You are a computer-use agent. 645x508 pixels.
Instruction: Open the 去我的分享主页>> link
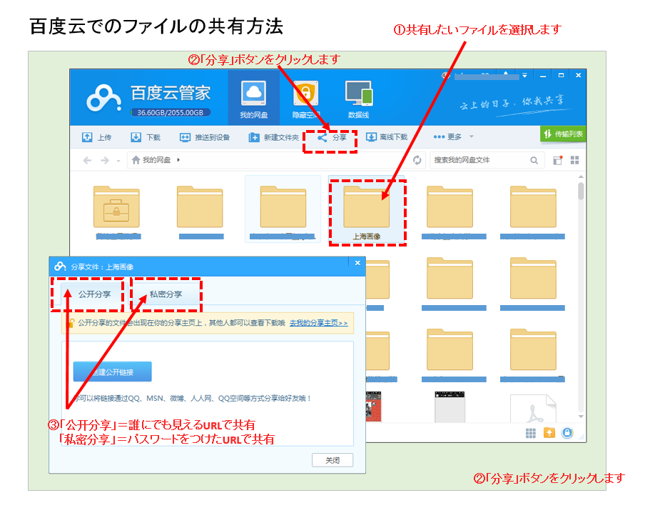tap(319, 323)
